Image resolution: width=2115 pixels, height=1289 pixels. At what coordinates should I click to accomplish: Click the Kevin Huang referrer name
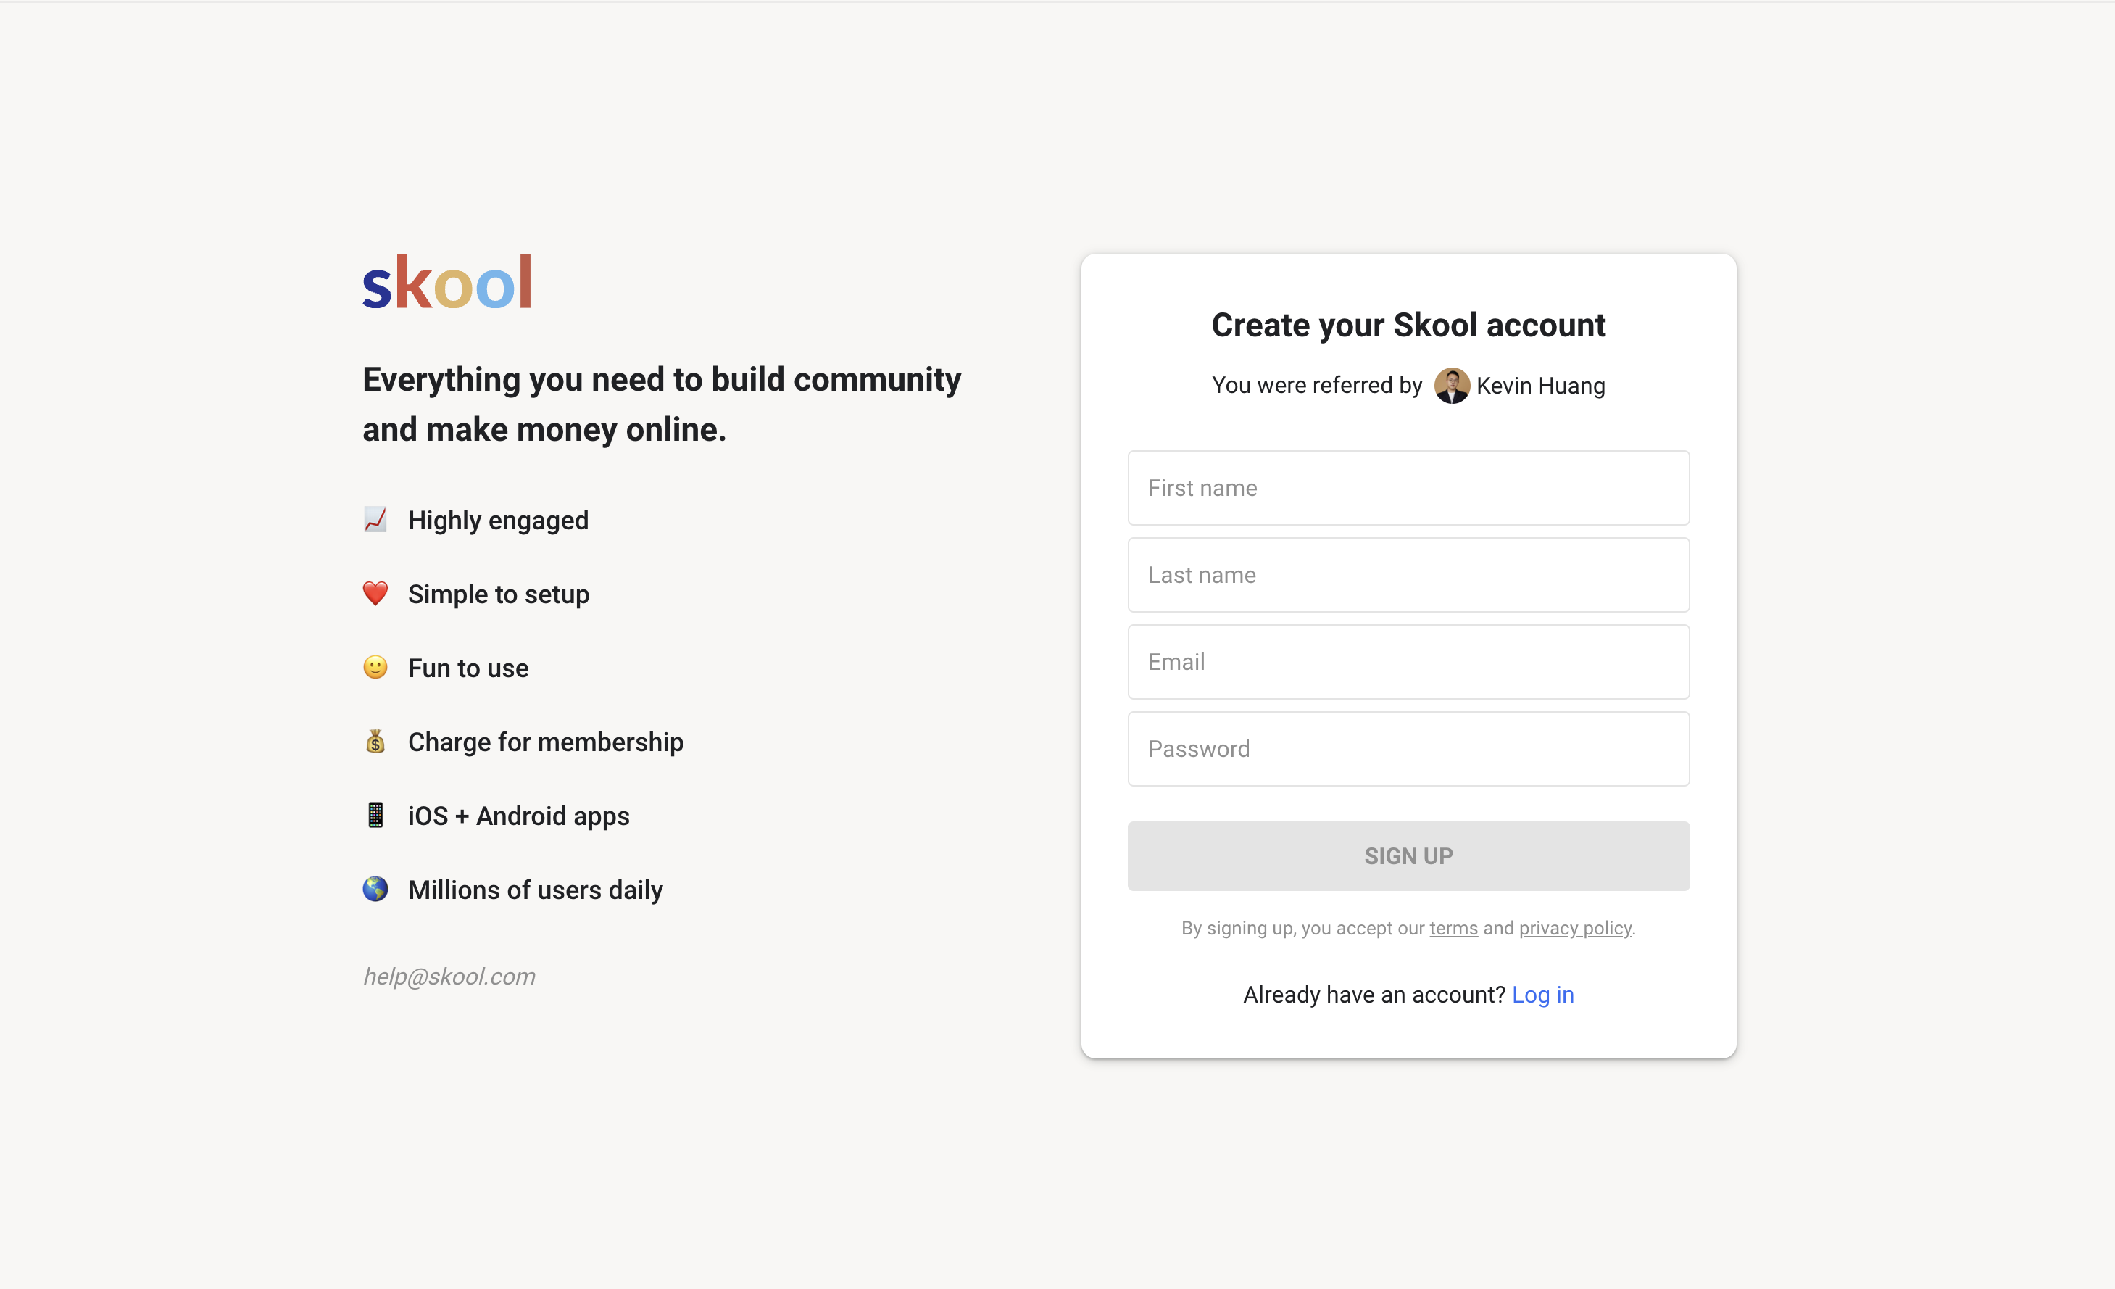pyautogui.click(x=1541, y=386)
